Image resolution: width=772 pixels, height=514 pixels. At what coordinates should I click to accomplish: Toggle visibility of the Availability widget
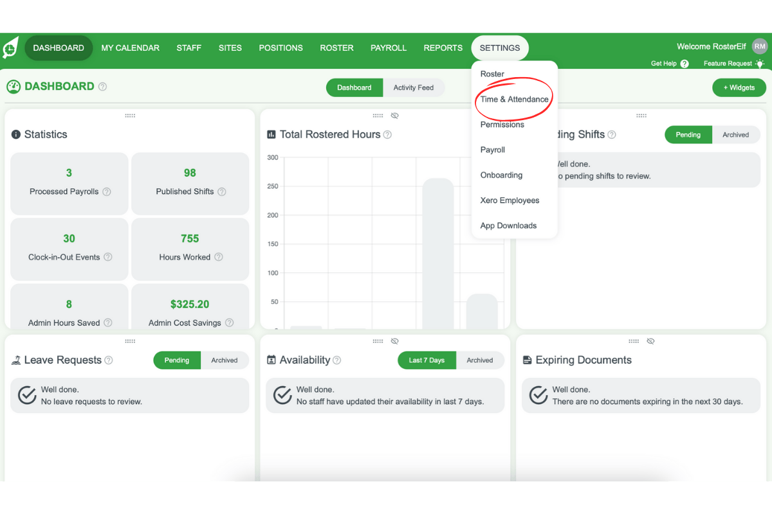pos(394,341)
